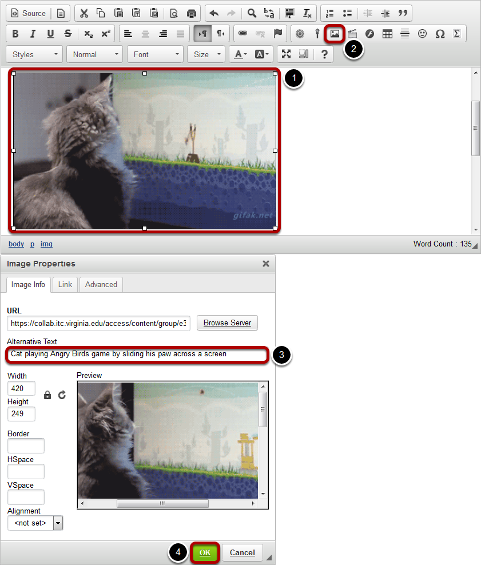Open the Smiley picker
The image size is (481, 565).
tap(422, 34)
